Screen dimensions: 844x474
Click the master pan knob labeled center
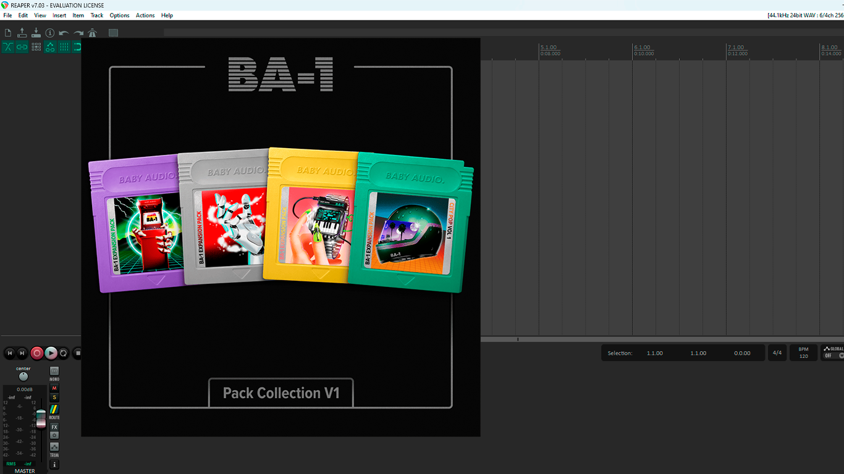[x=23, y=376]
